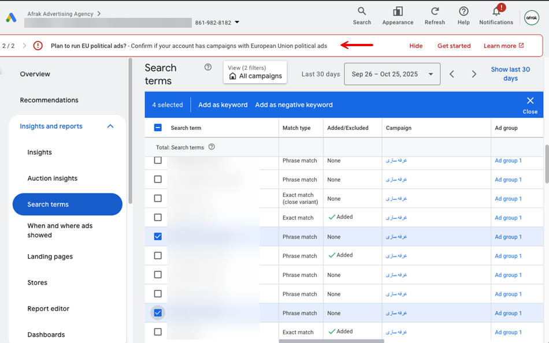Viewport: 549px width, 343px height.
Task: Click Get started in the banner
Action: click(x=454, y=46)
